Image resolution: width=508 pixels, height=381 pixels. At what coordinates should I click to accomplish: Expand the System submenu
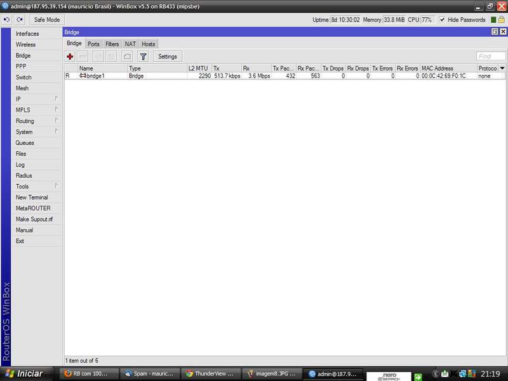(x=57, y=131)
